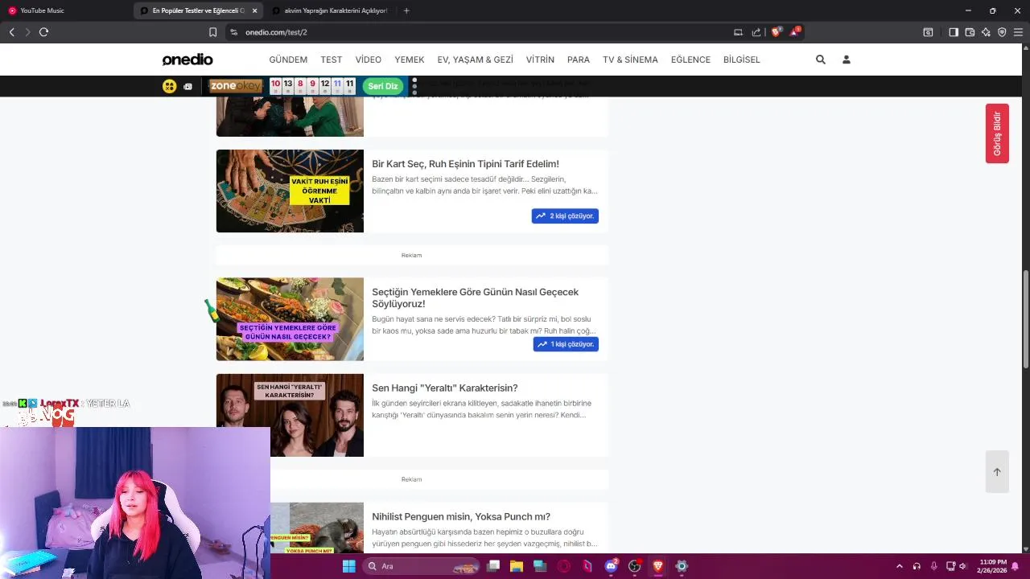Open Brave VPN shield icon
This screenshot has width=1030, height=579.
[1002, 32]
